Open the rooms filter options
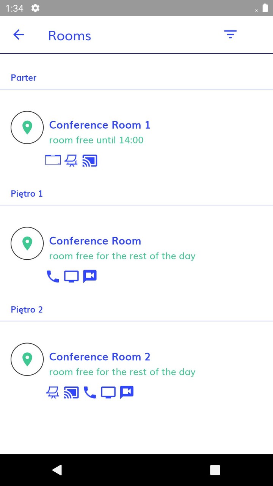The width and height of the screenshot is (273, 486). (230, 35)
